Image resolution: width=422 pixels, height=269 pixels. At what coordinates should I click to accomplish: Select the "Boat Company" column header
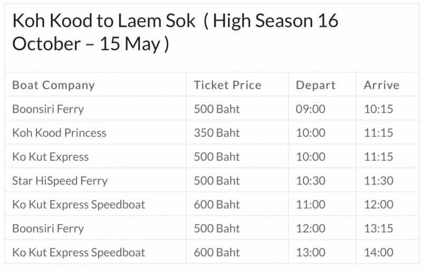click(53, 85)
